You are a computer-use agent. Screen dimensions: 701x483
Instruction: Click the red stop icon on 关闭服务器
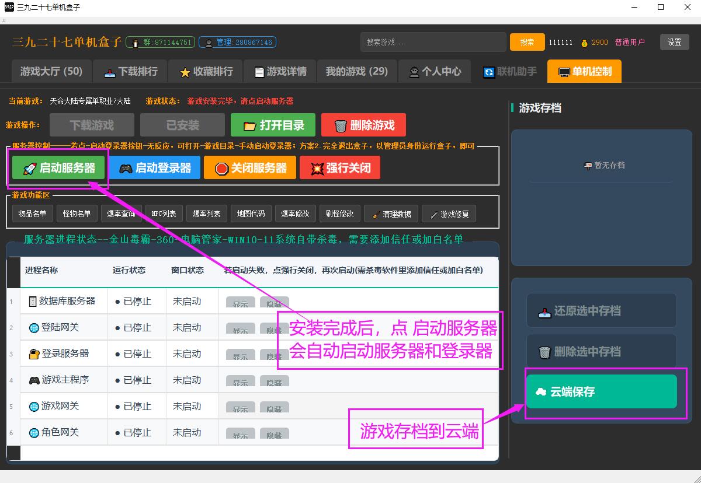pos(221,169)
